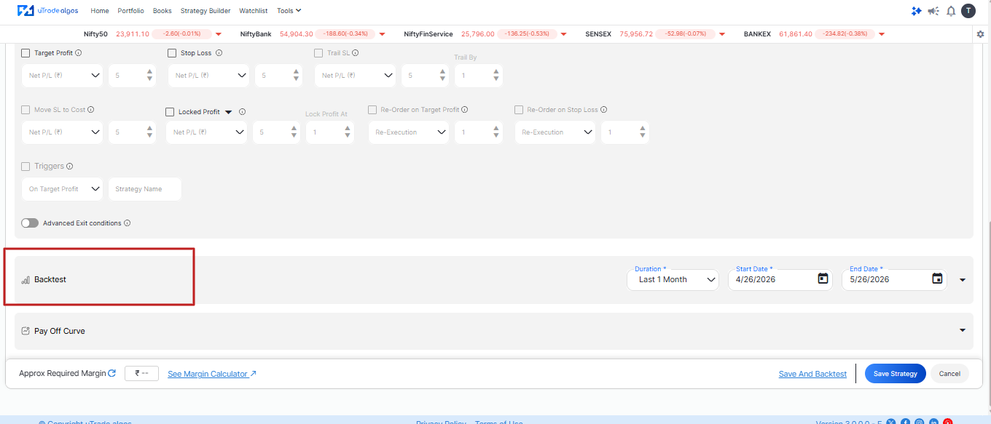Viewport: 991px width, 424px height.
Task: Click the Pay Off Curve section icon
Action: tap(26, 331)
